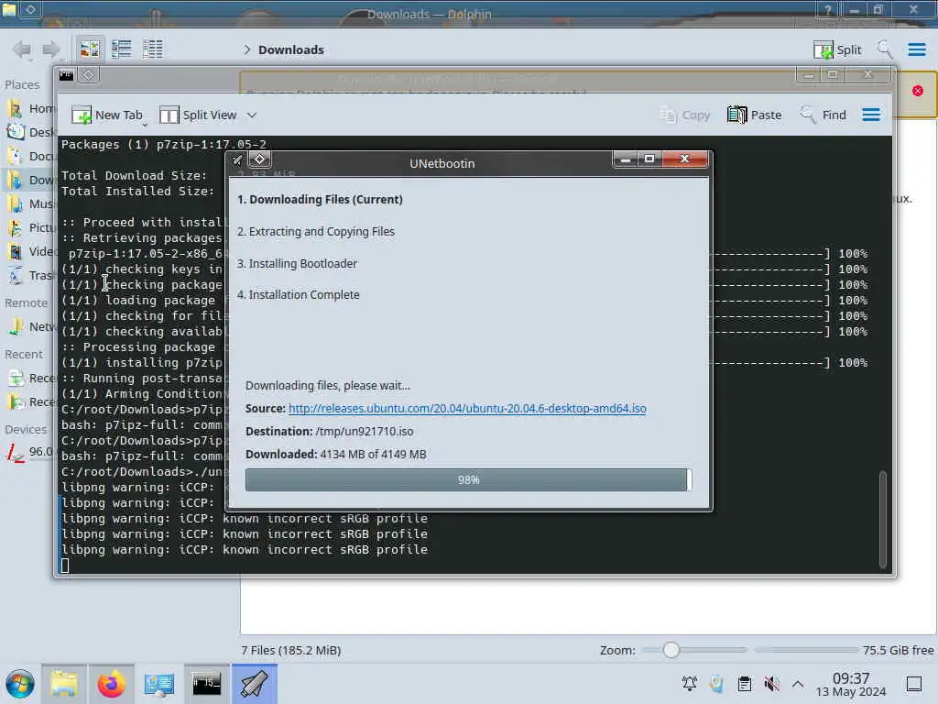Open the Ubuntu ISO source link
The height and width of the screenshot is (704, 938).
pos(467,408)
